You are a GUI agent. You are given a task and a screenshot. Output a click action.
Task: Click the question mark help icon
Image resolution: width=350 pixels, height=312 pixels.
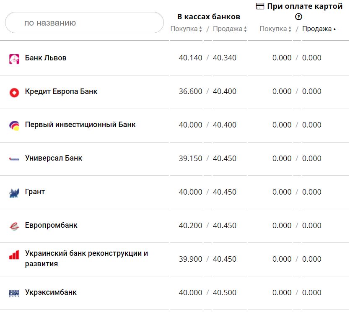click(298, 17)
